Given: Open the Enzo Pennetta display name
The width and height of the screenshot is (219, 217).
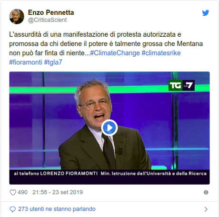Looking at the screenshot, I should [51, 12].
